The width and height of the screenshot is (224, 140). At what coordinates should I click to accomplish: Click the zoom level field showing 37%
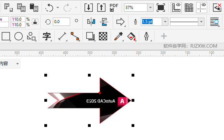point(136,8)
